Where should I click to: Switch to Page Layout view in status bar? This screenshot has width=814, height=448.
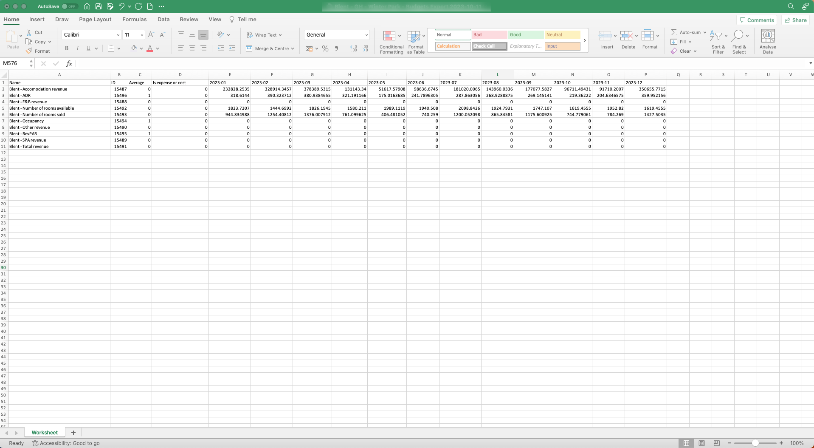[x=701, y=443]
